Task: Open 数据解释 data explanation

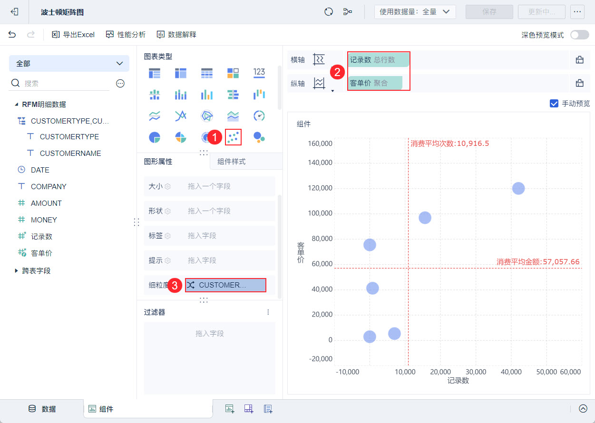Action: (176, 35)
